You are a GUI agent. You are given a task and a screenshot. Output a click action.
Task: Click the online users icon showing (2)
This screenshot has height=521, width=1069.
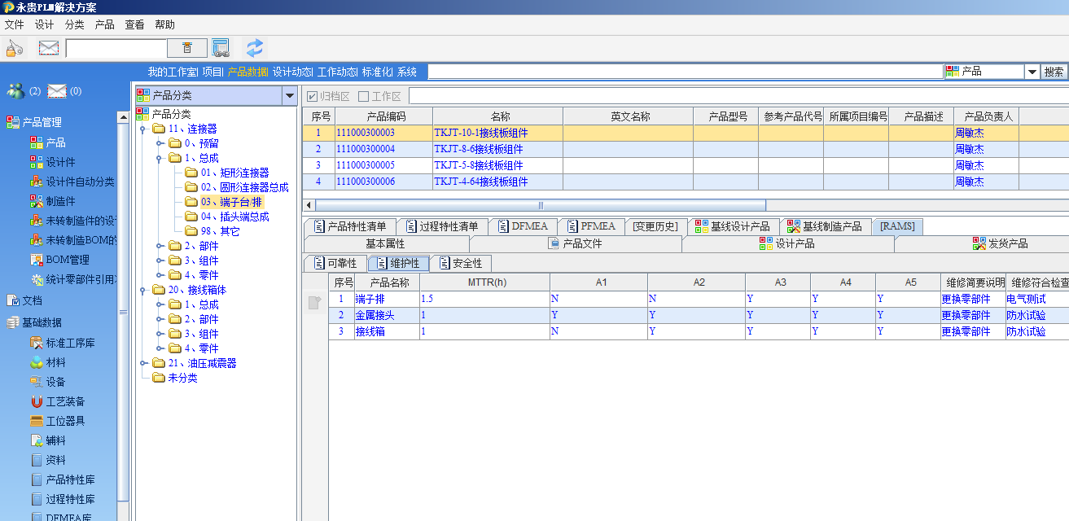(15, 90)
